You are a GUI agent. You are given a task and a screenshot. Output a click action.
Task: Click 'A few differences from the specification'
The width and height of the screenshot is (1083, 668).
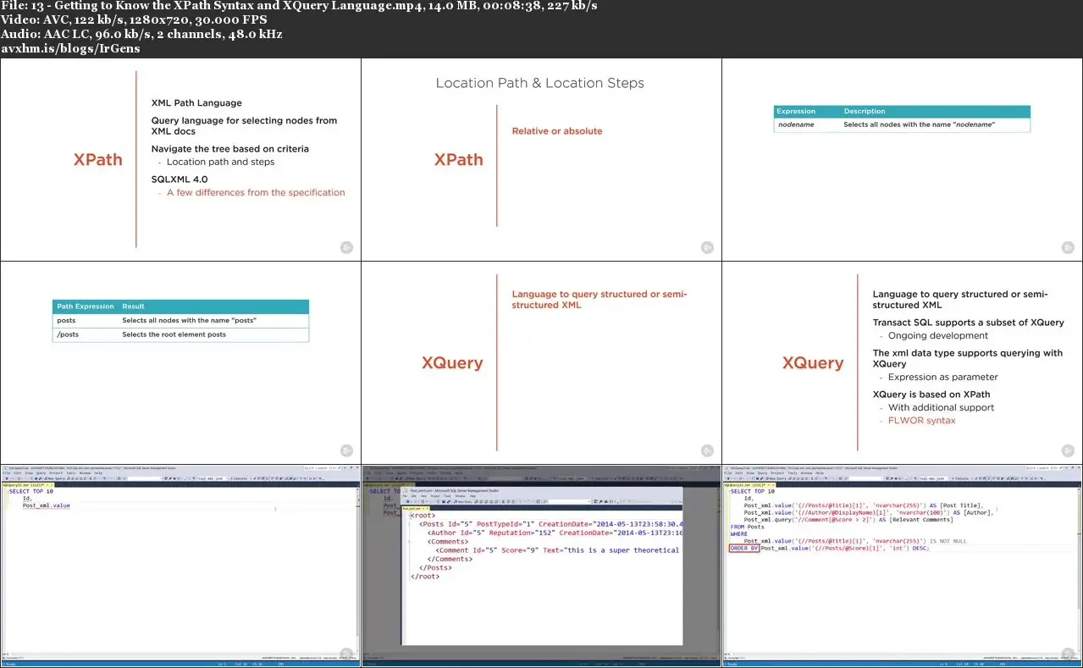(256, 192)
